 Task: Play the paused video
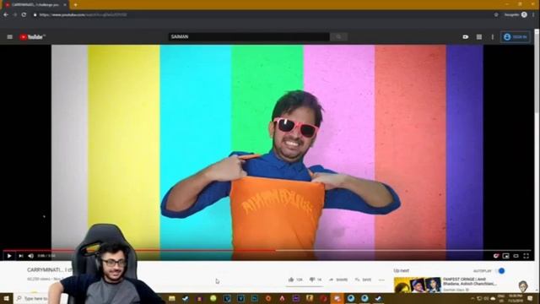click(x=9, y=256)
